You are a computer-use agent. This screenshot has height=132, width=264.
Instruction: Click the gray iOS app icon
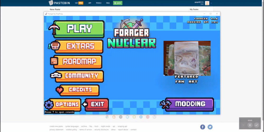click(x=121, y=117)
